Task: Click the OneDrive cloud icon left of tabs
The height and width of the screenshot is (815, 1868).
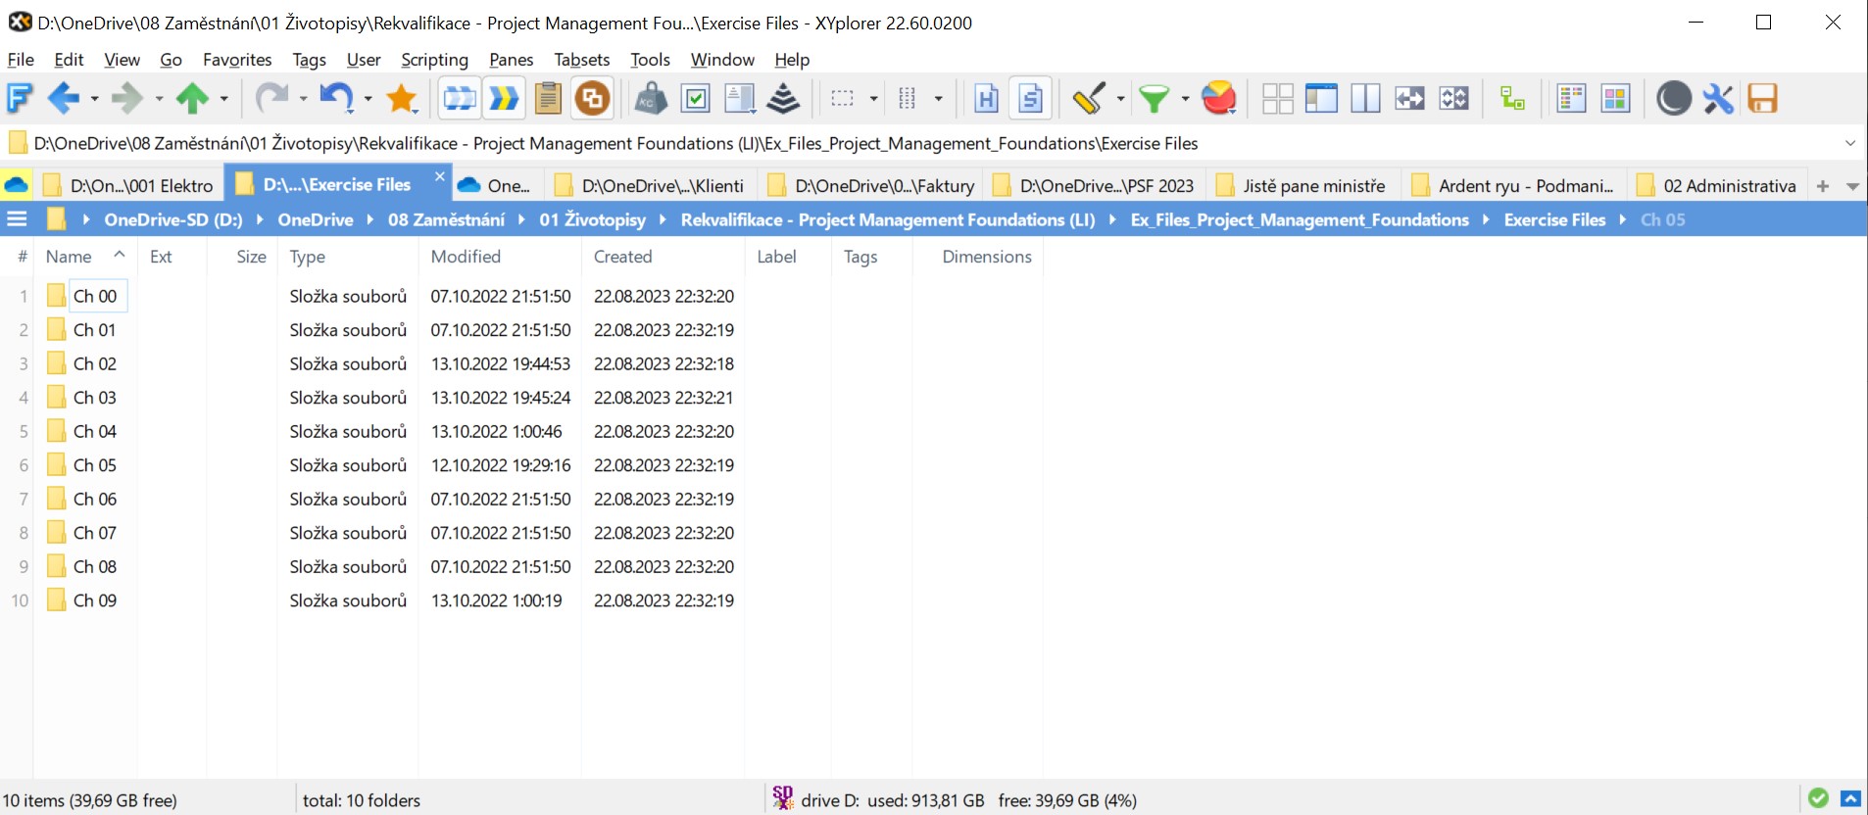Action: tap(17, 184)
